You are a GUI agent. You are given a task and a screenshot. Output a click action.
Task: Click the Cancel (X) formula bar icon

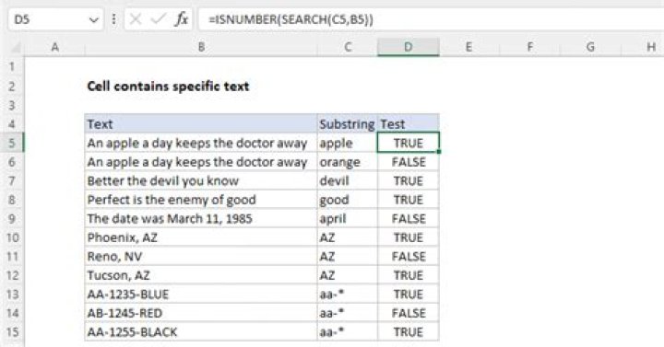coord(135,19)
